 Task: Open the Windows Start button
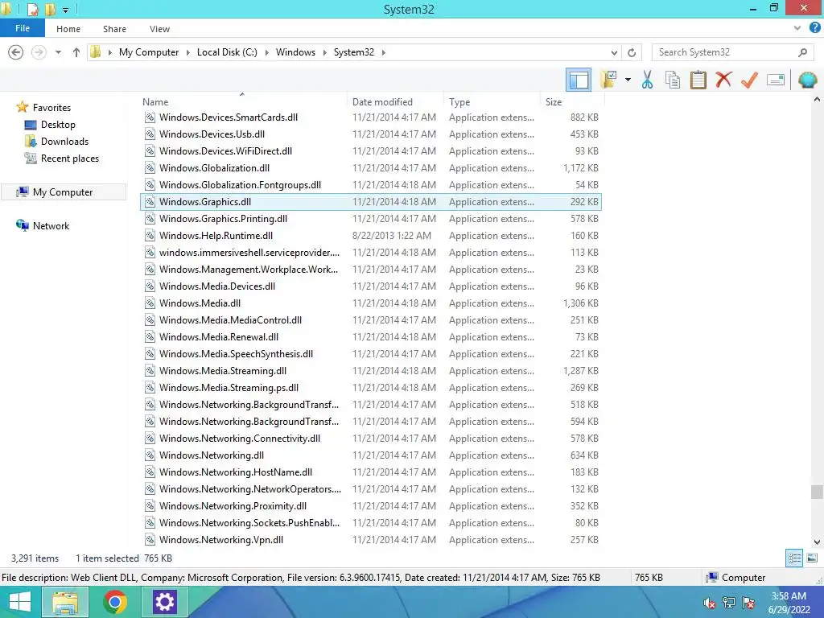[x=19, y=602]
